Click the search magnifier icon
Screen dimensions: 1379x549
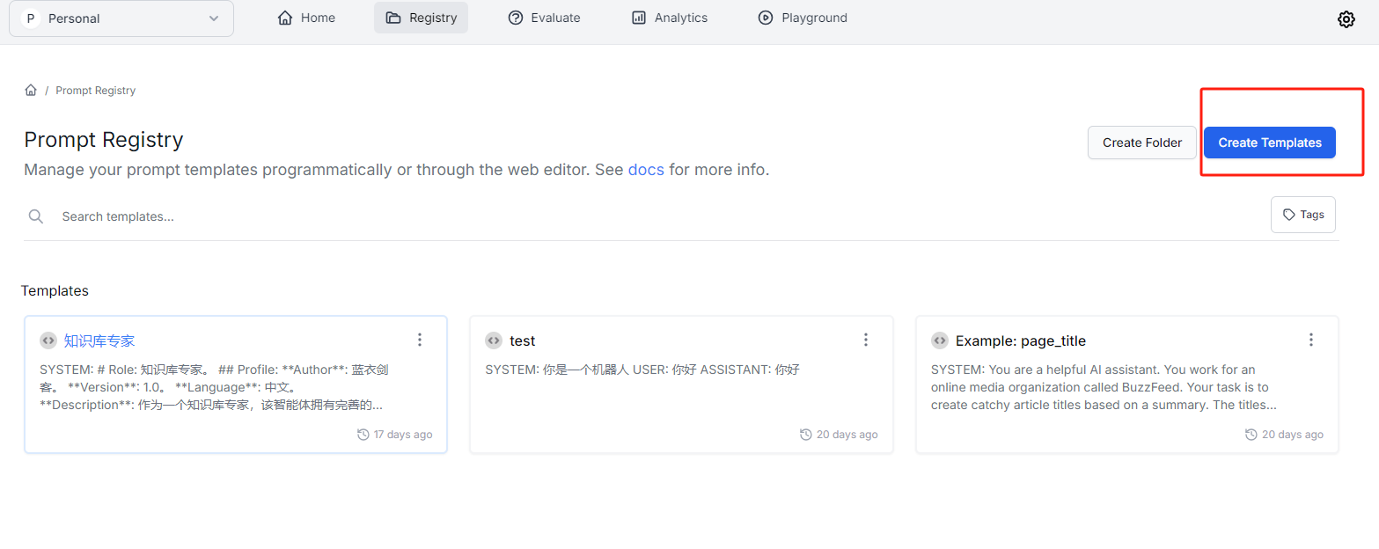pyautogui.click(x=36, y=216)
